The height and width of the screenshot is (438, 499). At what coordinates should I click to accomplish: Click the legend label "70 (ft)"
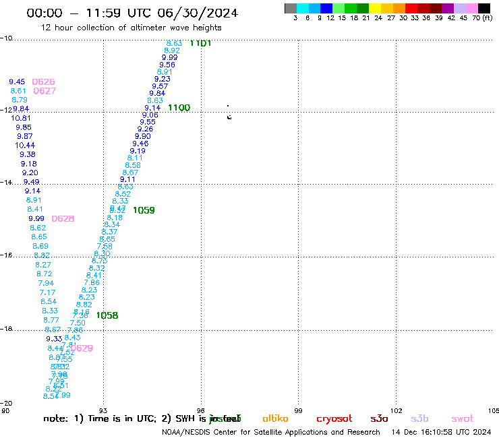pos(482,18)
